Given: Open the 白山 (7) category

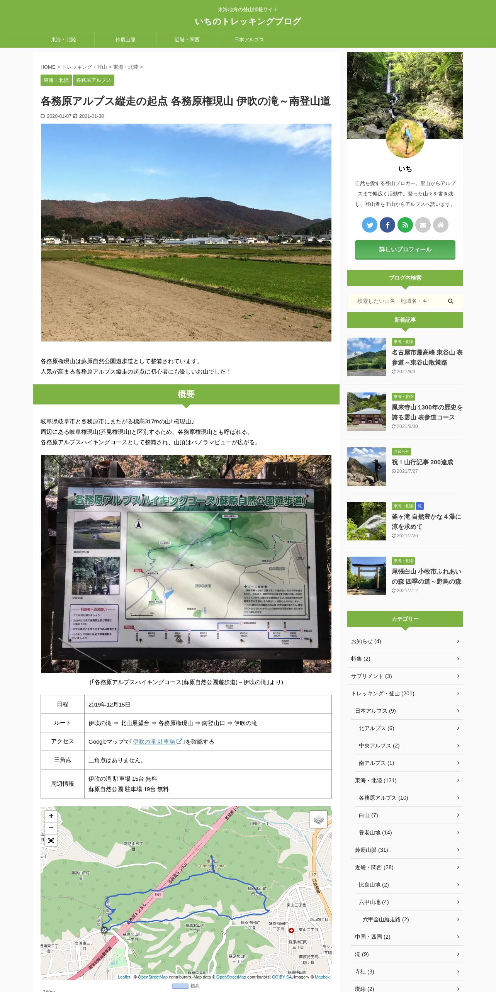Looking at the screenshot, I should click(x=409, y=815).
